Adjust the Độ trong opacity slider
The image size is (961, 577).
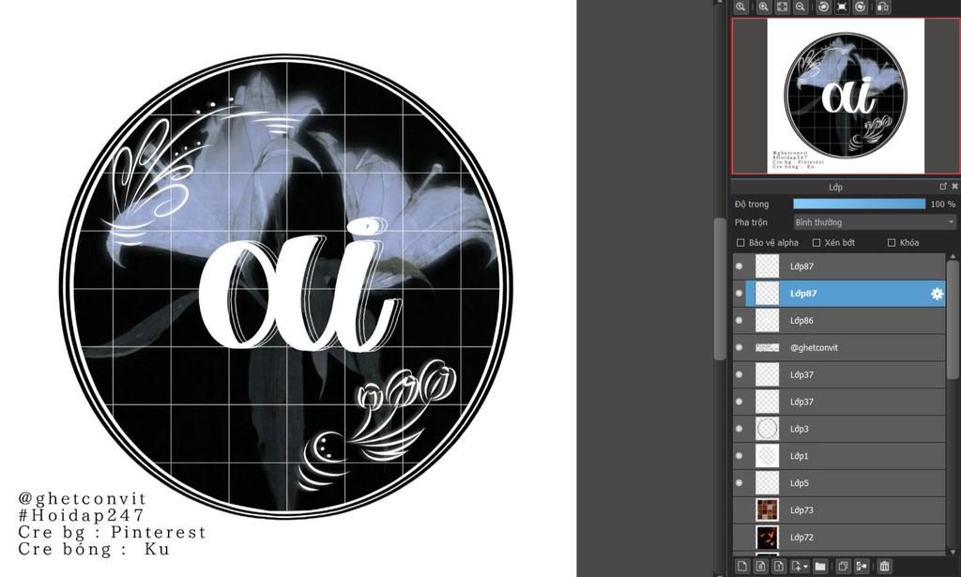(860, 204)
